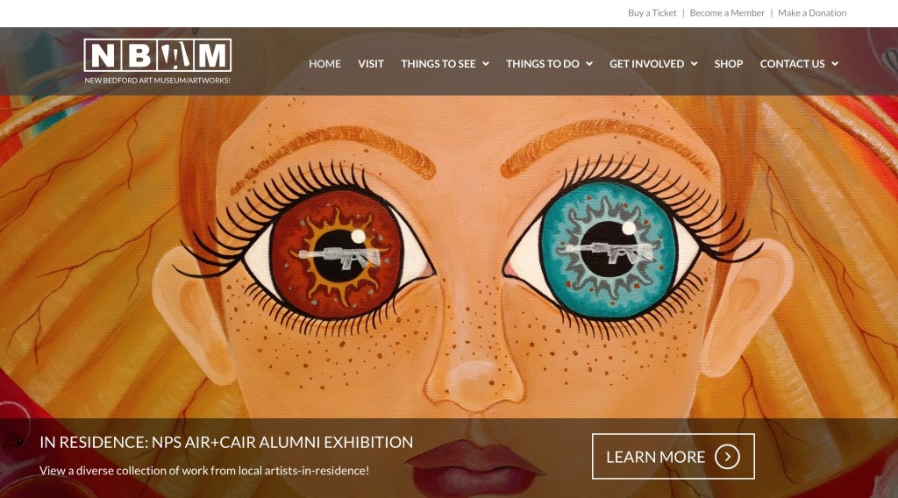This screenshot has height=498, width=898.
Task: Select the Contact Us menu label
Action: pyautogui.click(x=792, y=63)
